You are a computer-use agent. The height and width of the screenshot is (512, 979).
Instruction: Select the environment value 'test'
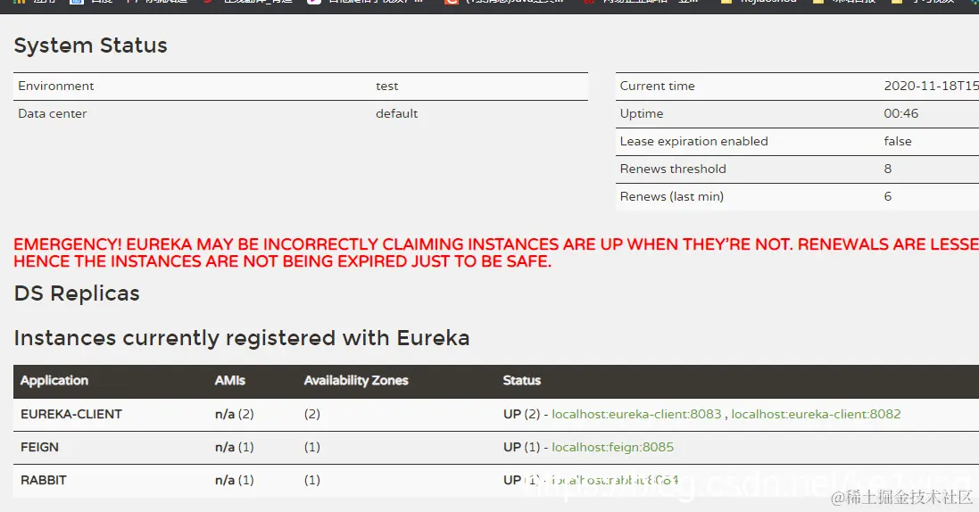click(387, 87)
